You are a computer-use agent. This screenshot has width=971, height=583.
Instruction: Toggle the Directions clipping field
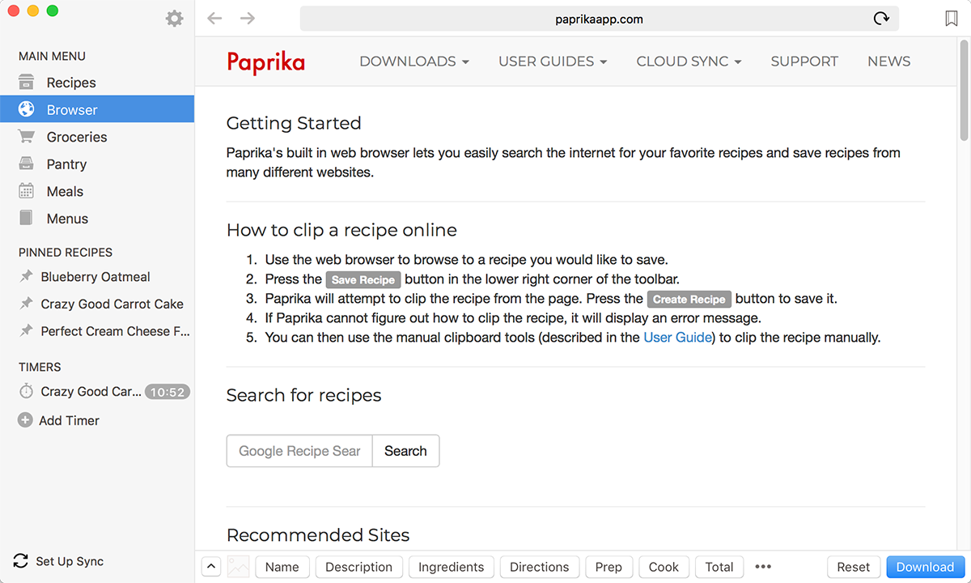[539, 567]
